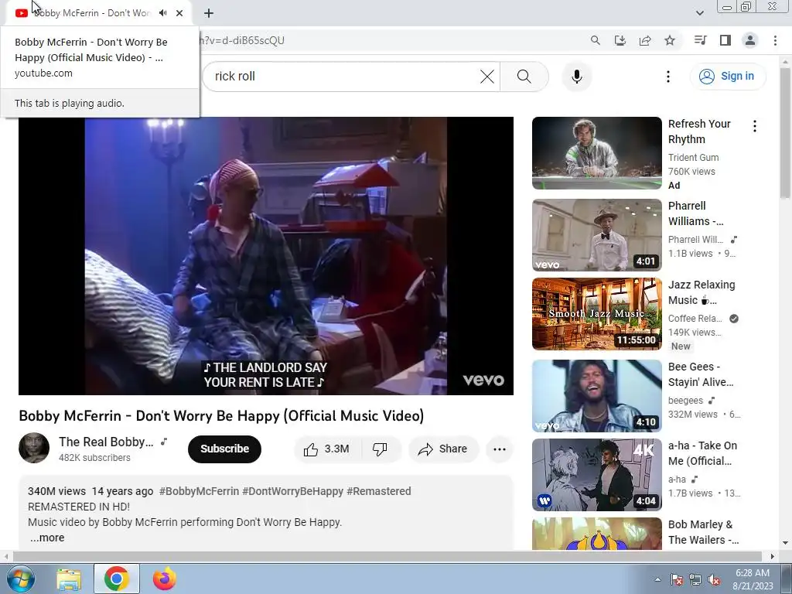
Task: Open the Chrome three-dot menu
Action: 775,40
